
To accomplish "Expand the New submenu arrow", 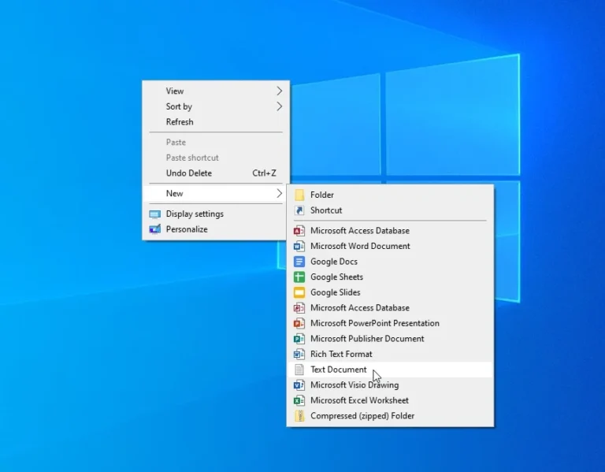I will tap(280, 193).
